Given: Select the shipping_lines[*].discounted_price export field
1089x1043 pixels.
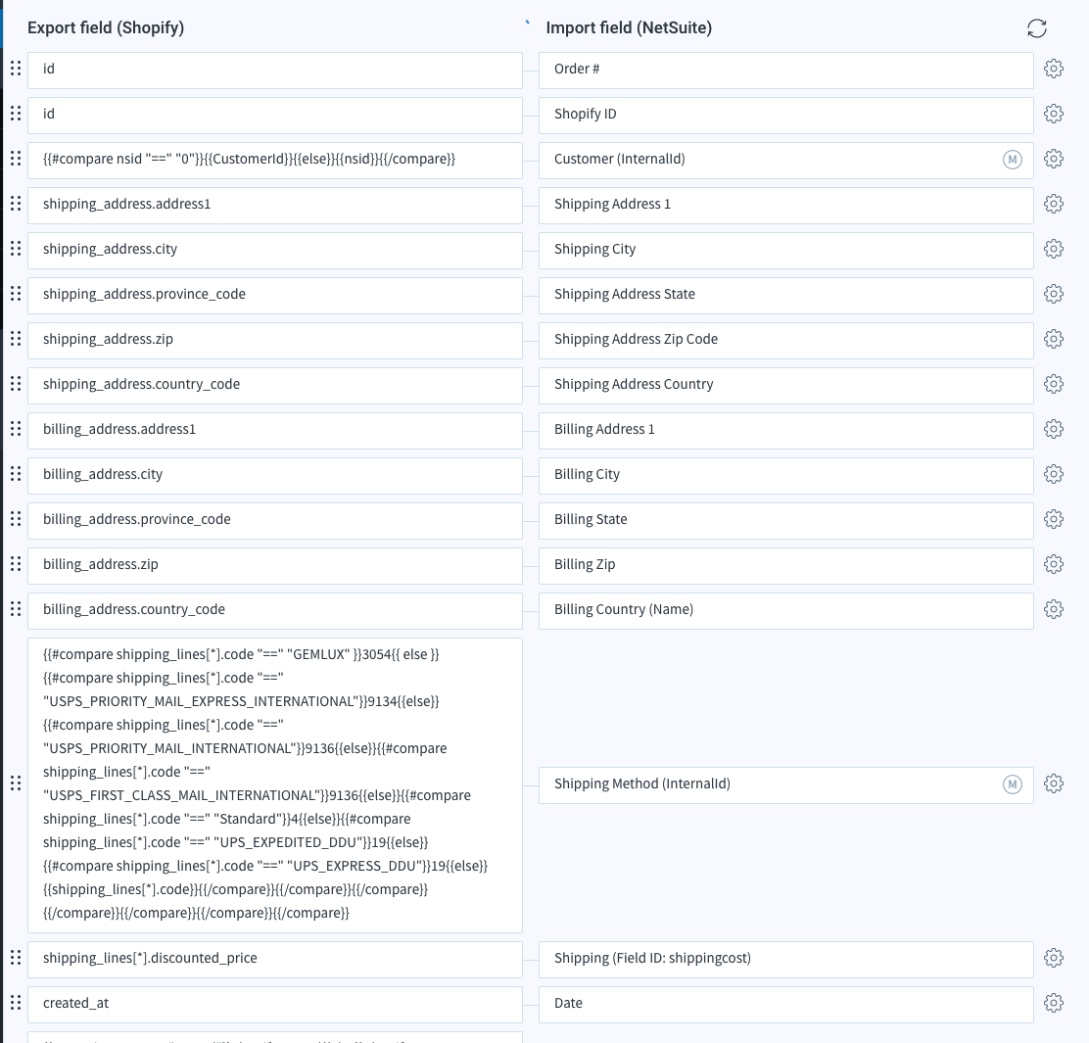Looking at the screenshot, I should tap(274, 958).
